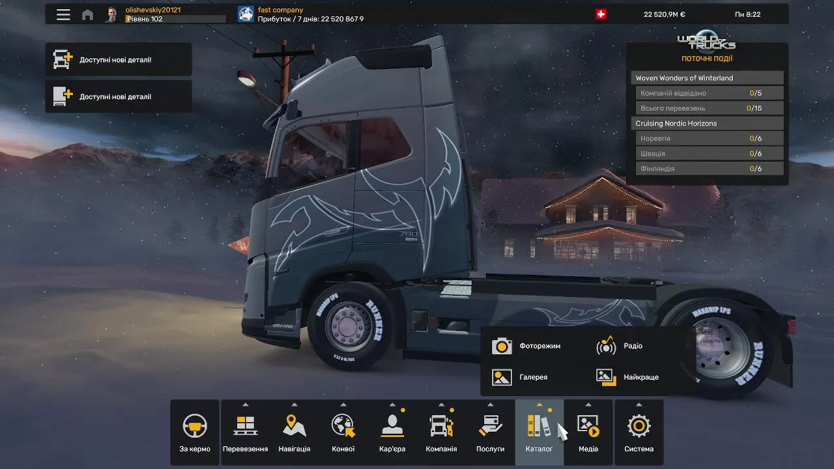Expand arrow above Компанія

pyautogui.click(x=441, y=405)
